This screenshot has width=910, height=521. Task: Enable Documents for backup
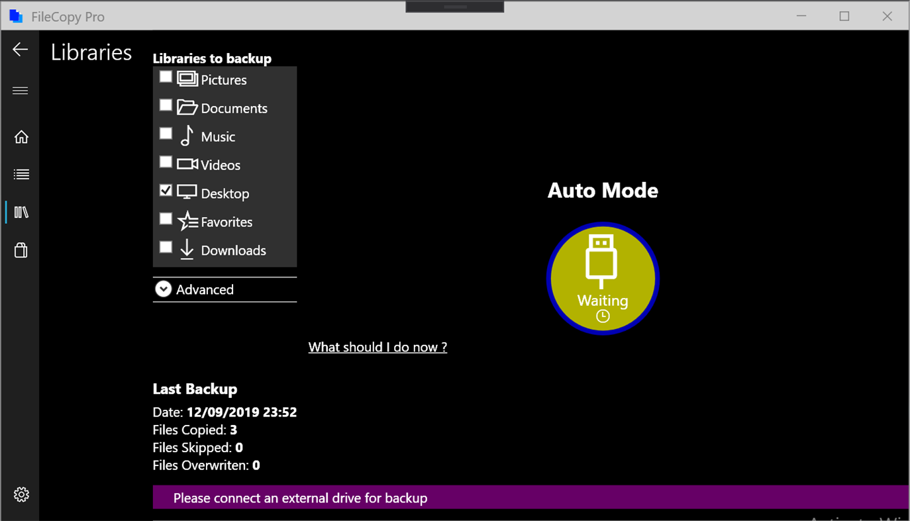[165, 105]
